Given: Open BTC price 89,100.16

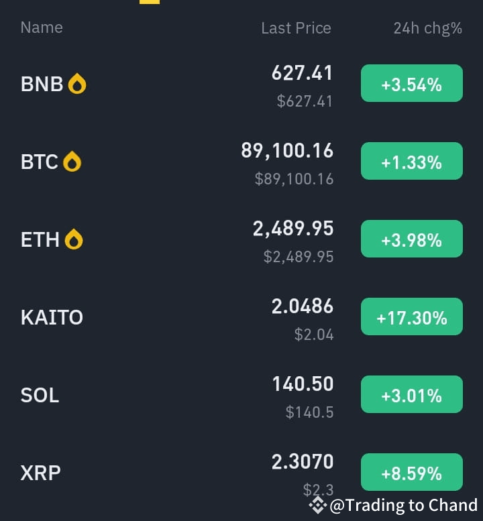Looking at the screenshot, I should click(287, 150).
